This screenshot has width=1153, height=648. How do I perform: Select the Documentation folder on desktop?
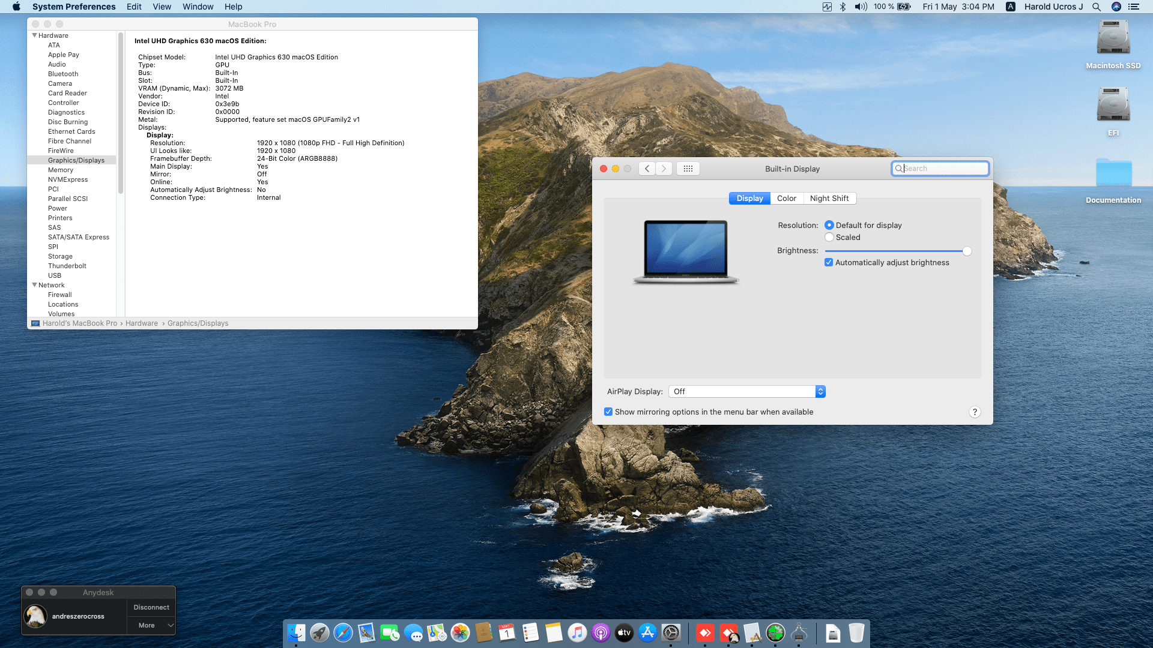[1113, 181]
